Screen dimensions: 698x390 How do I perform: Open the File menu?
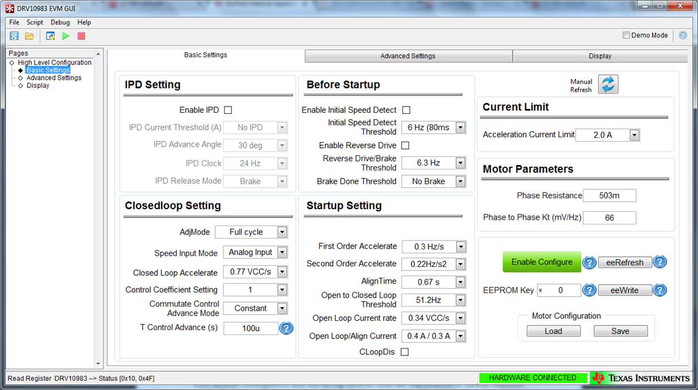click(14, 22)
